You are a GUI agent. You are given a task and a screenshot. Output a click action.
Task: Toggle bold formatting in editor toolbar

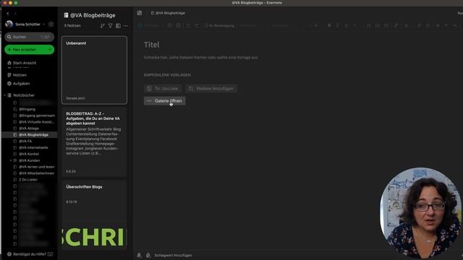tap(329, 26)
